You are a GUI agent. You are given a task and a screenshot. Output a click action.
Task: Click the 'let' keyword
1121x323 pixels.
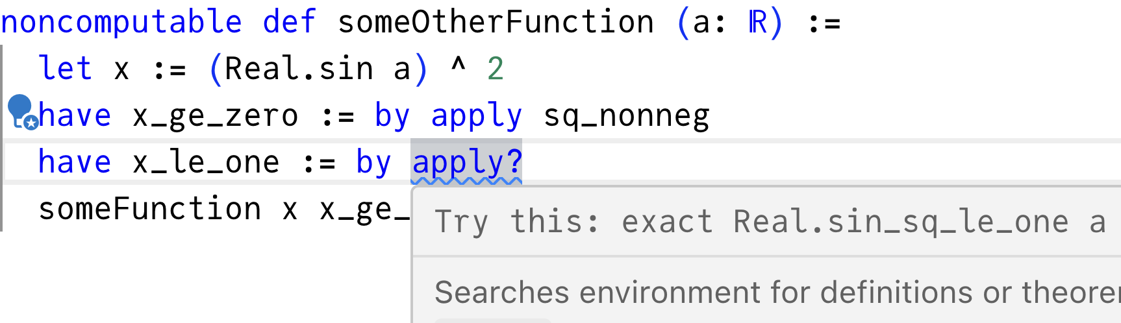65,69
